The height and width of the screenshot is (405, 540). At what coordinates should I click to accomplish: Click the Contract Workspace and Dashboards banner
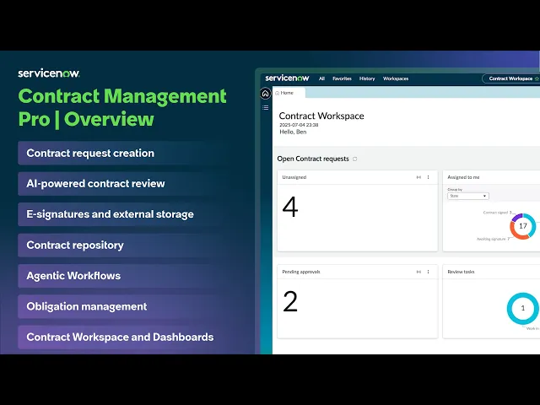point(119,337)
